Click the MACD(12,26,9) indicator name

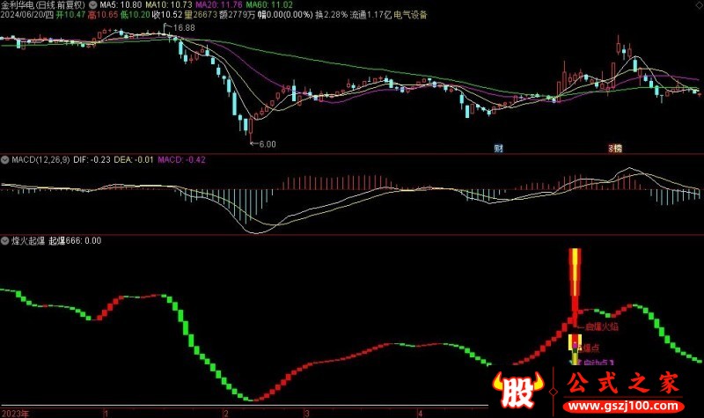[x=40, y=159]
